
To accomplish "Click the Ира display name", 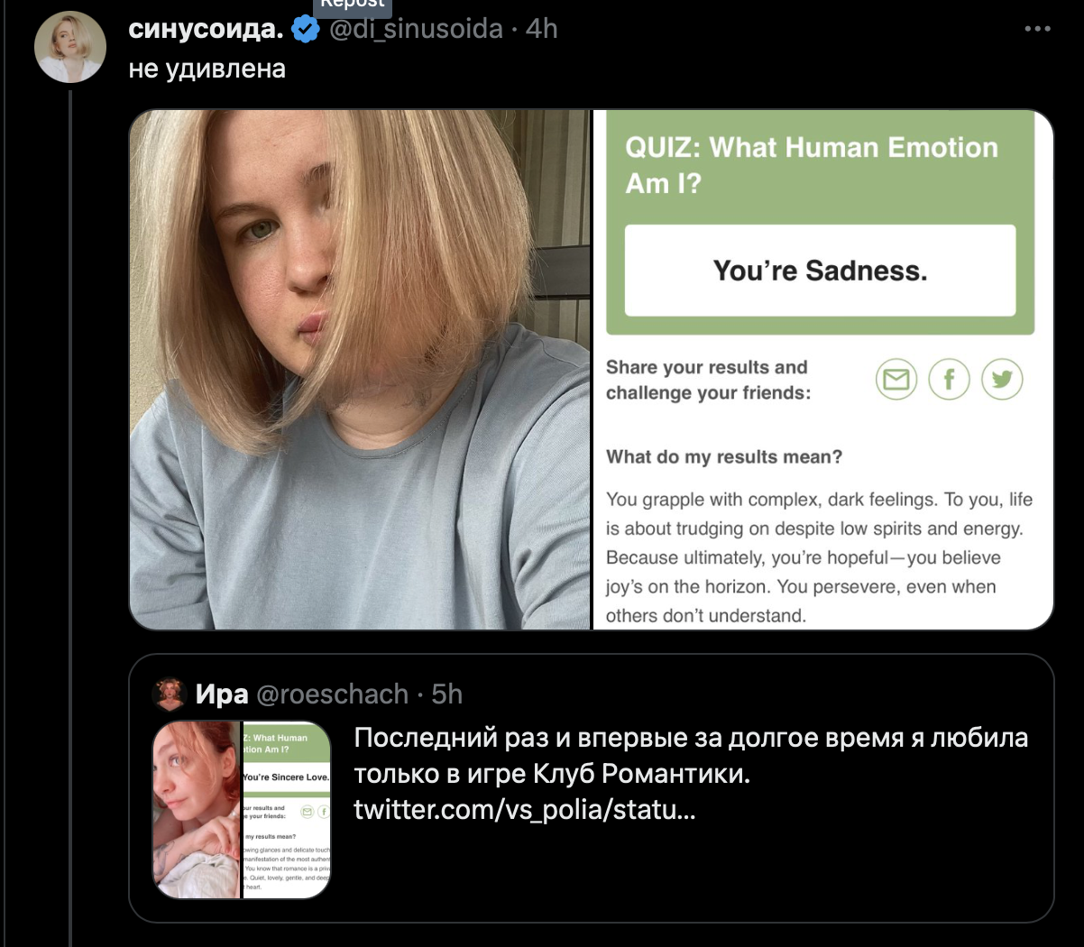I will (x=222, y=694).
